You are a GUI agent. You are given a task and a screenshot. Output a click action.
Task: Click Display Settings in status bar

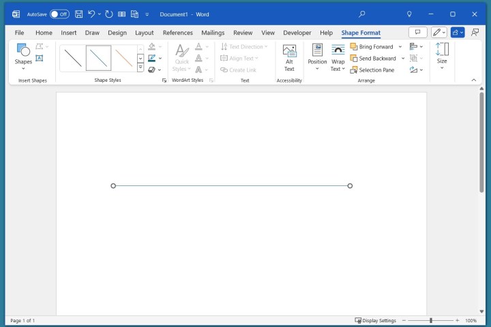[x=375, y=320]
